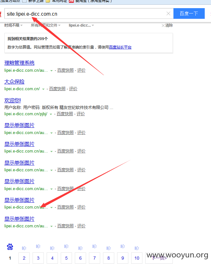Screen dimensions: 211x264
Task: Open 百度快照 for the 理赔管理系统 result
Action: pos(65,70)
